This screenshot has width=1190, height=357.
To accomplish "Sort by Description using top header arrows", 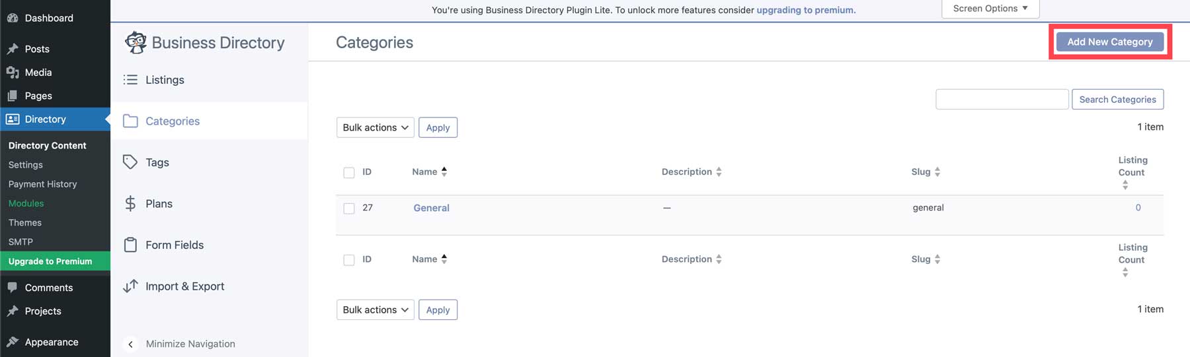I will coord(719,172).
